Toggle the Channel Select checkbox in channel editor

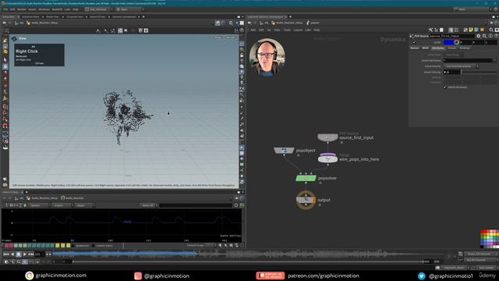94,246
